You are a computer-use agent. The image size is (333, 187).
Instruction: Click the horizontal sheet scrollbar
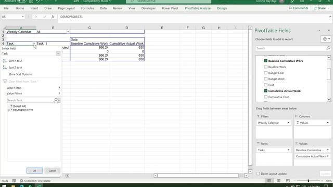198,176
